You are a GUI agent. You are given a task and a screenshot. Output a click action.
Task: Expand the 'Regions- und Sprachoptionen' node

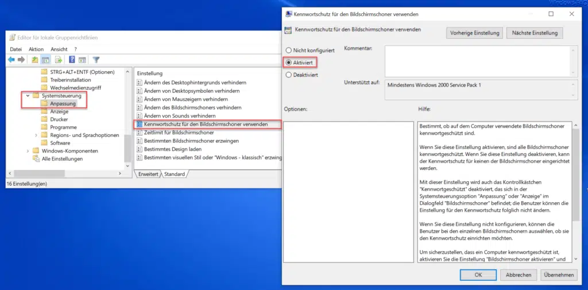tap(36, 135)
